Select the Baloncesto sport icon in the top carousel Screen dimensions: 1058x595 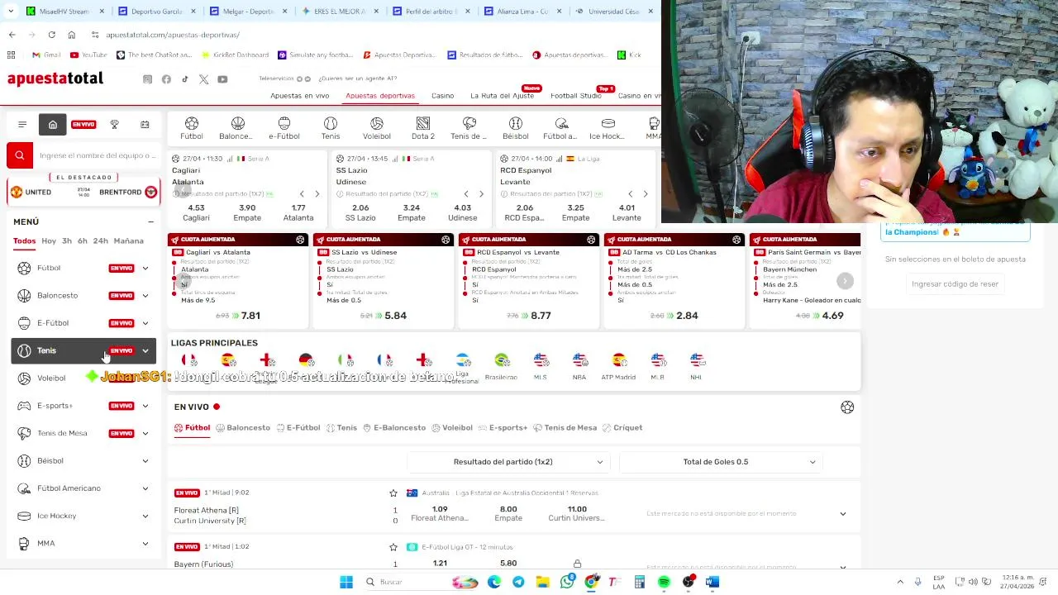point(237,128)
